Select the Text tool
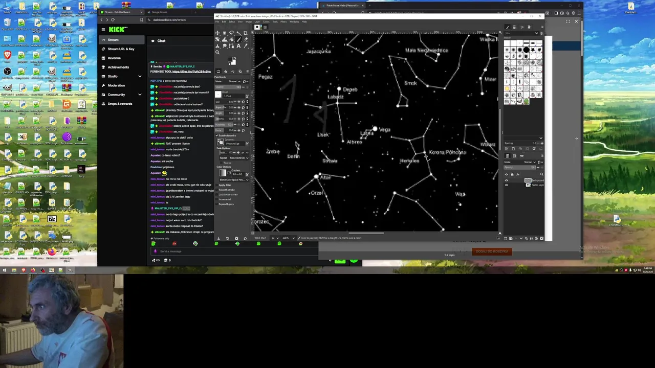 pos(238,46)
